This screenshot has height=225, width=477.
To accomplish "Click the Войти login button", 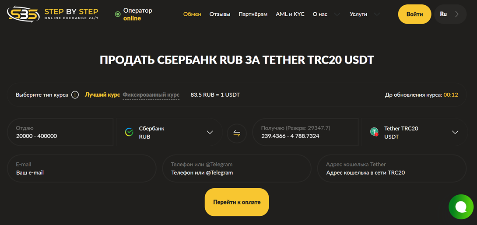I will pyautogui.click(x=414, y=14).
